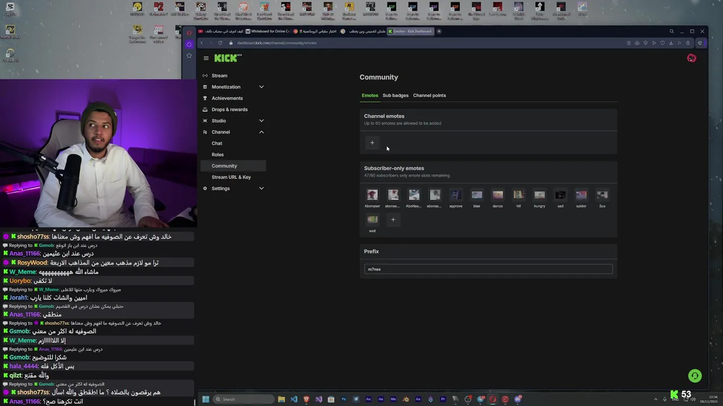This screenshot has height=406, width=723.
Task: Open a new browser tab
Action: point(439,31)
